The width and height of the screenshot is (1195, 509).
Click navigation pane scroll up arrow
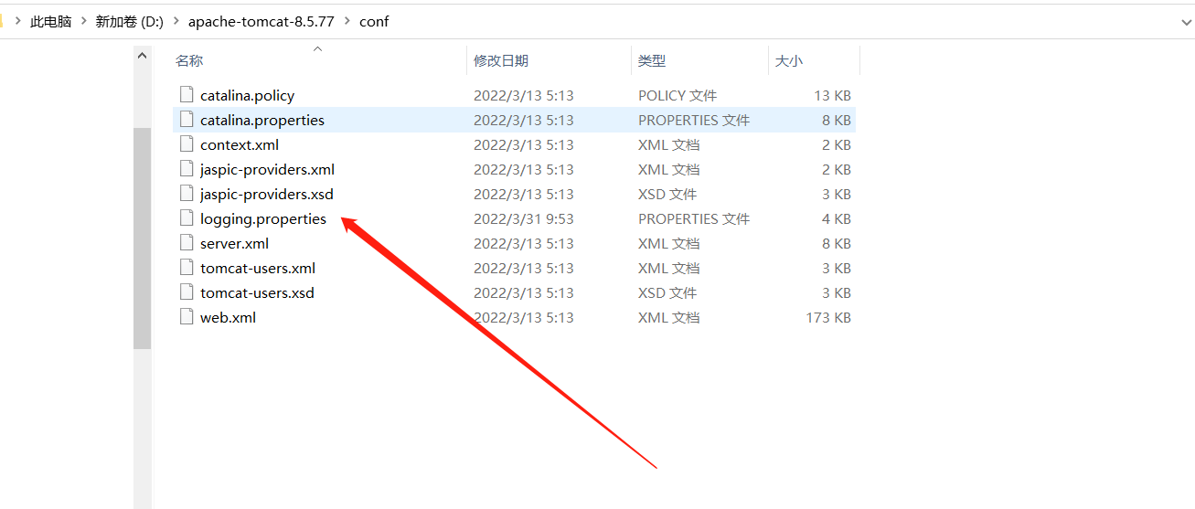(x=142, y=56)
